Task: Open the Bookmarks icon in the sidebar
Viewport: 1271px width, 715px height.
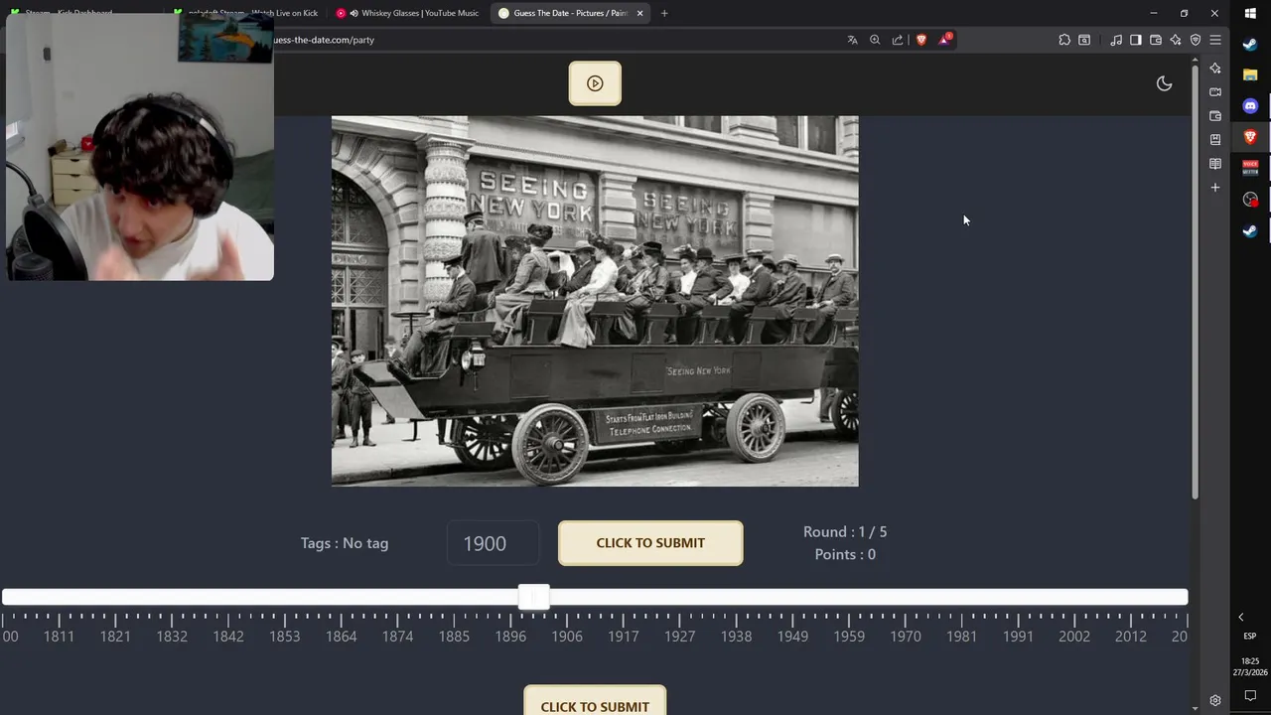Action: coord(1215,140)
